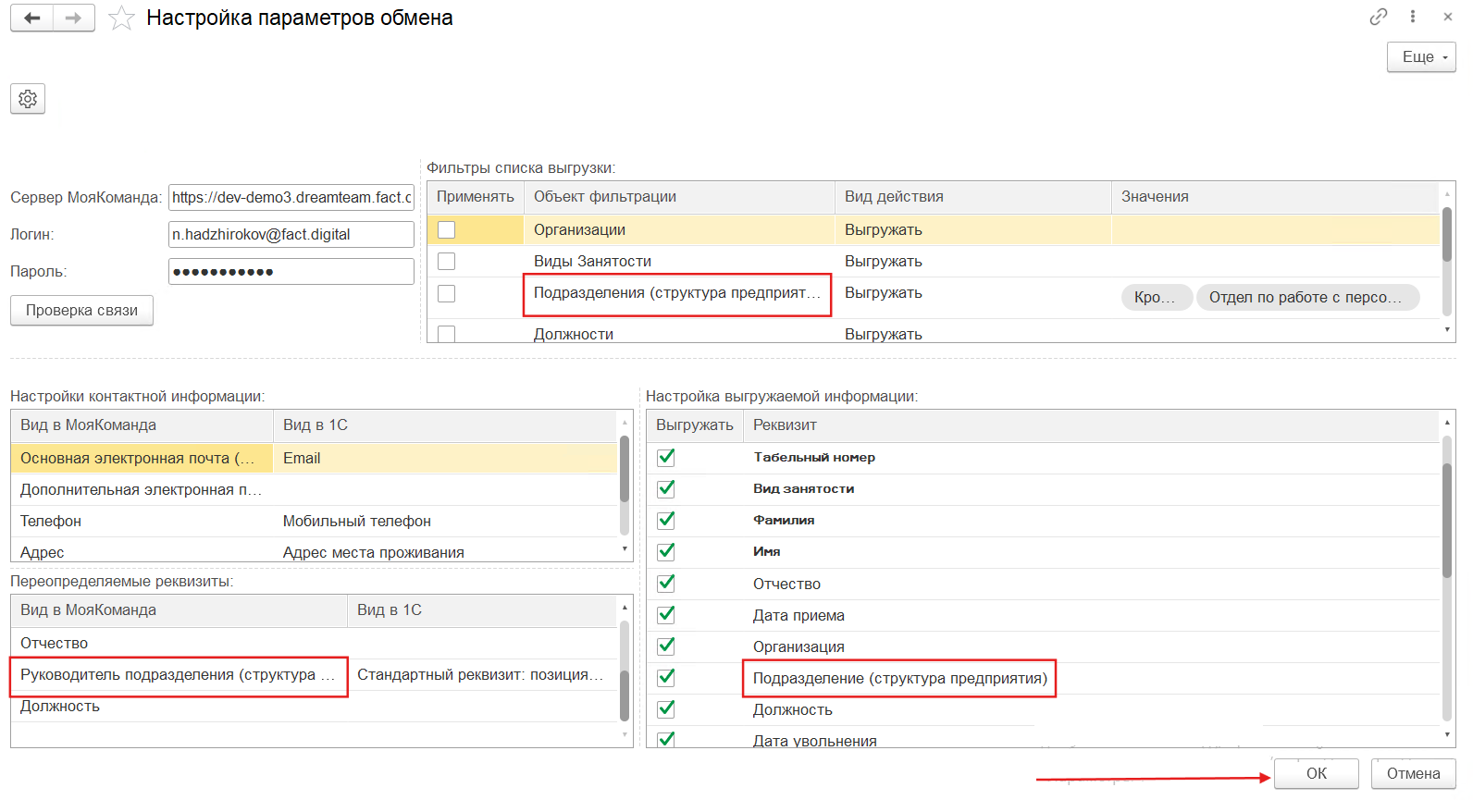Cancel with the Отмена button
1473x800 pixels.
coord(1414,773)
